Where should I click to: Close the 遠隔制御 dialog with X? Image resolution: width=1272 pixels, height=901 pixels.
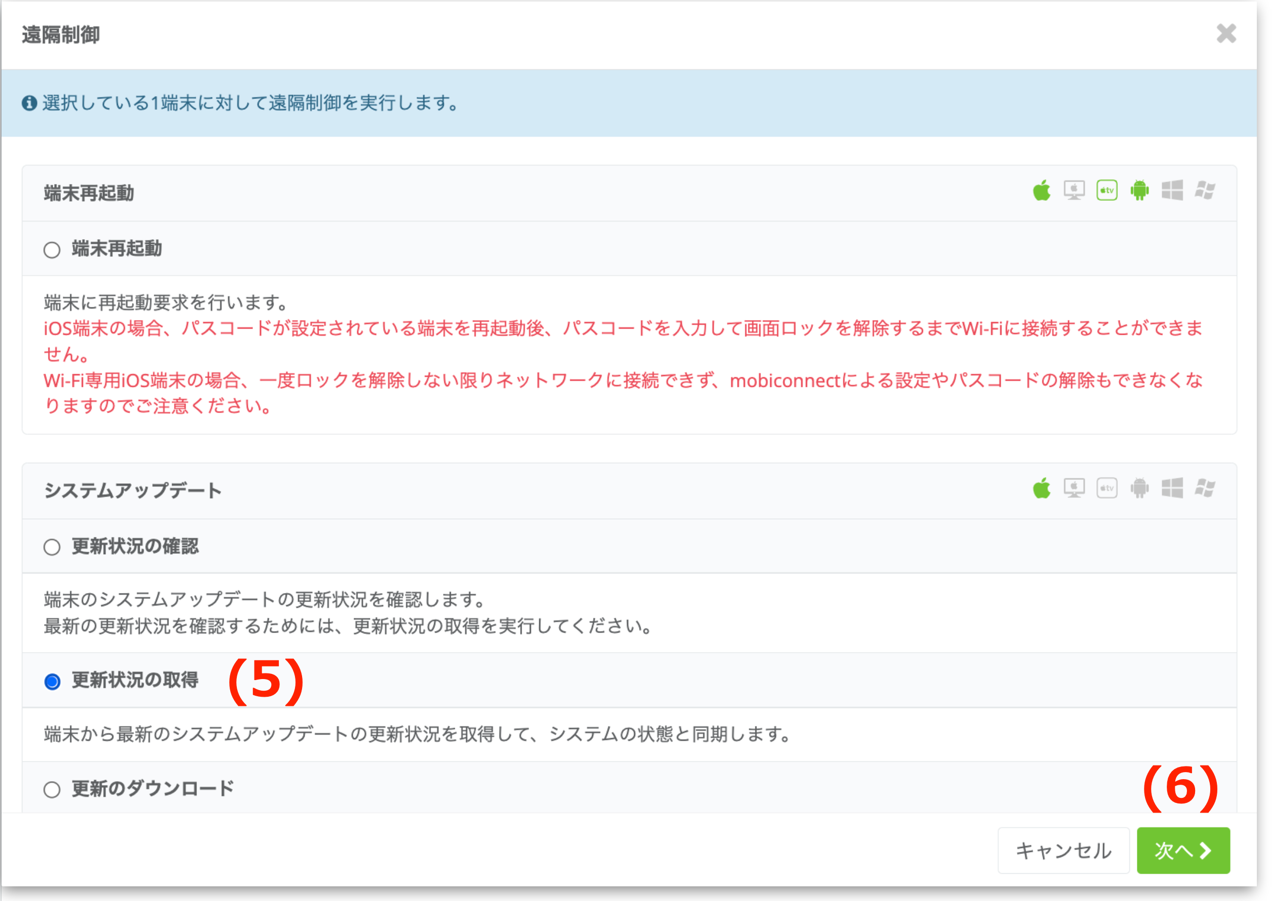(x=1226, y=33)
